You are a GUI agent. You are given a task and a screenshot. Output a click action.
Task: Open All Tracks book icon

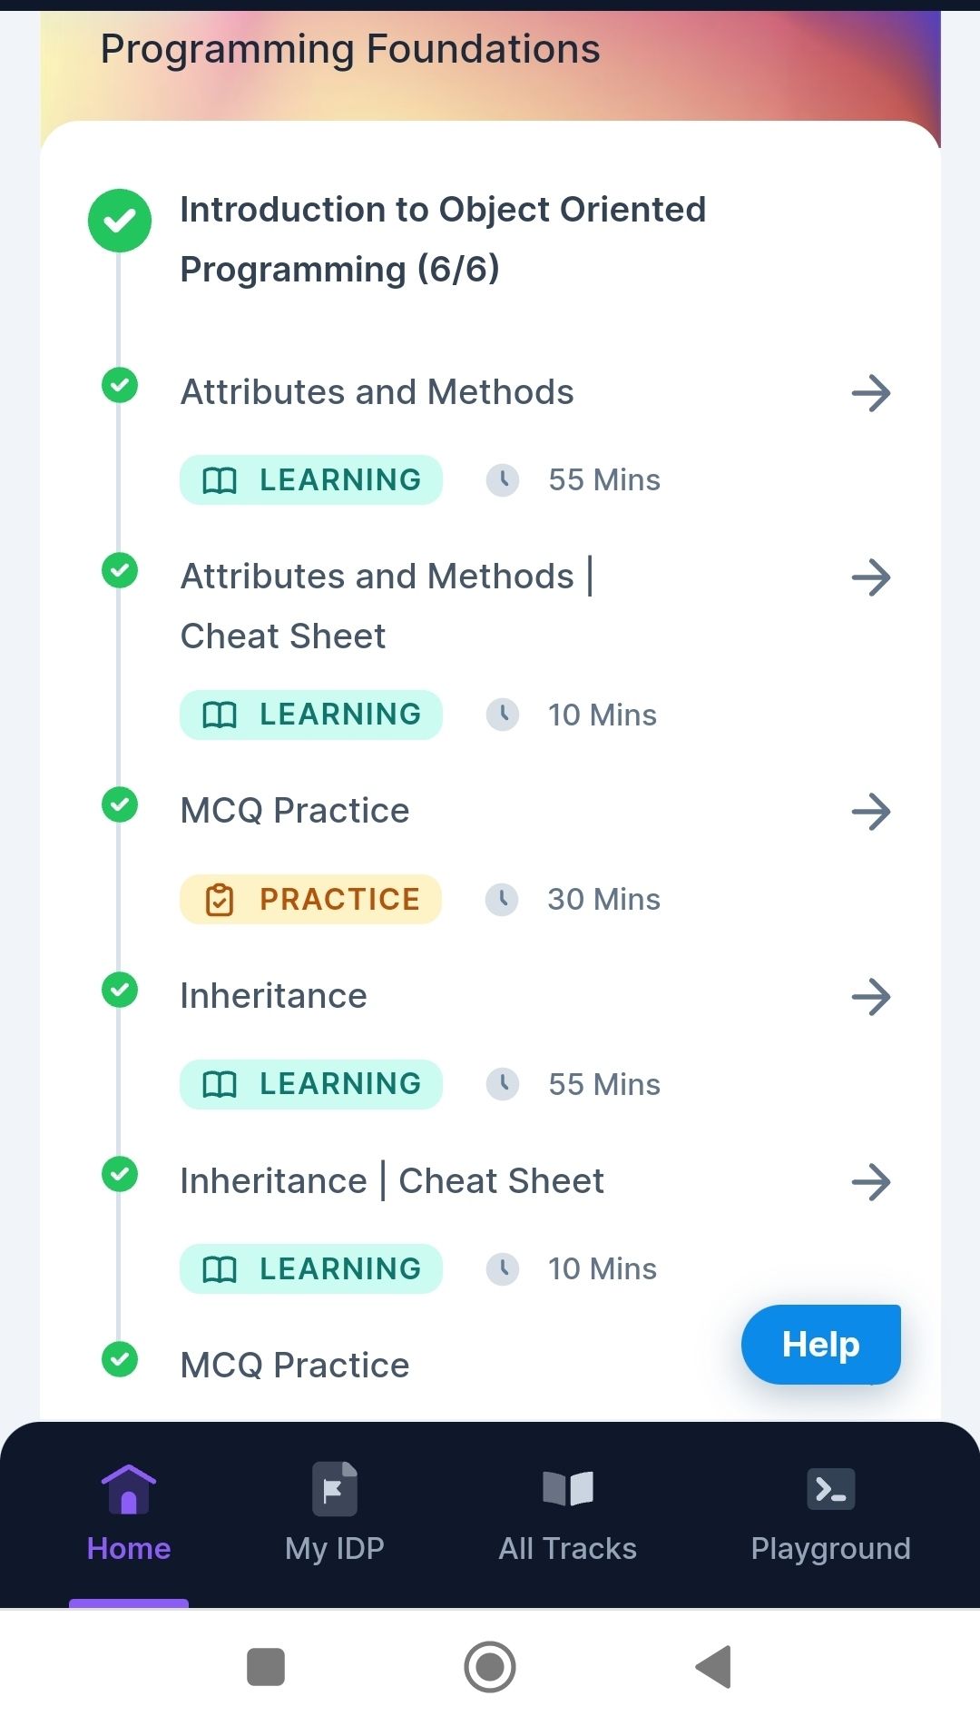tap(568, 1489)
